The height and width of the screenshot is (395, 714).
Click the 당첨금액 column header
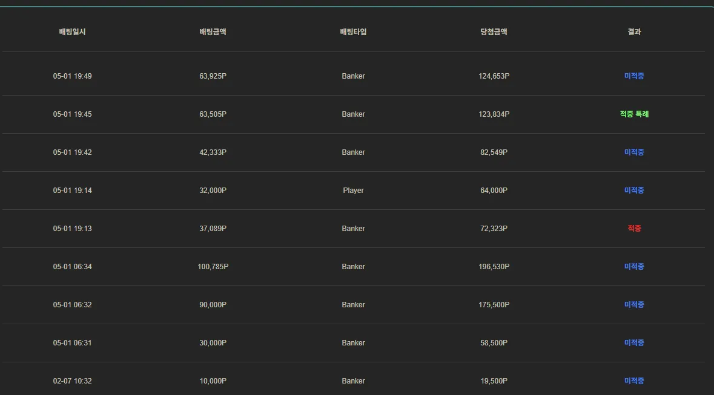tap(494, 32)
